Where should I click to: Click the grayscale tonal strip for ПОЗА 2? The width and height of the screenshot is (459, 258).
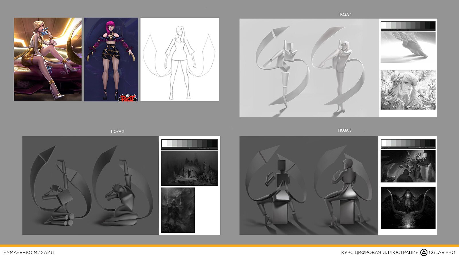coord(190,144)
